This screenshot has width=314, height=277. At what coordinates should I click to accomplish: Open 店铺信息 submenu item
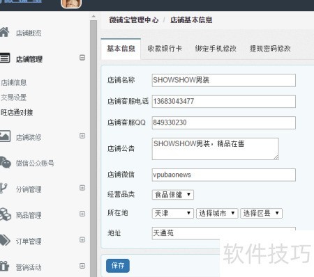pyautogui.click(x=13, y=83)
